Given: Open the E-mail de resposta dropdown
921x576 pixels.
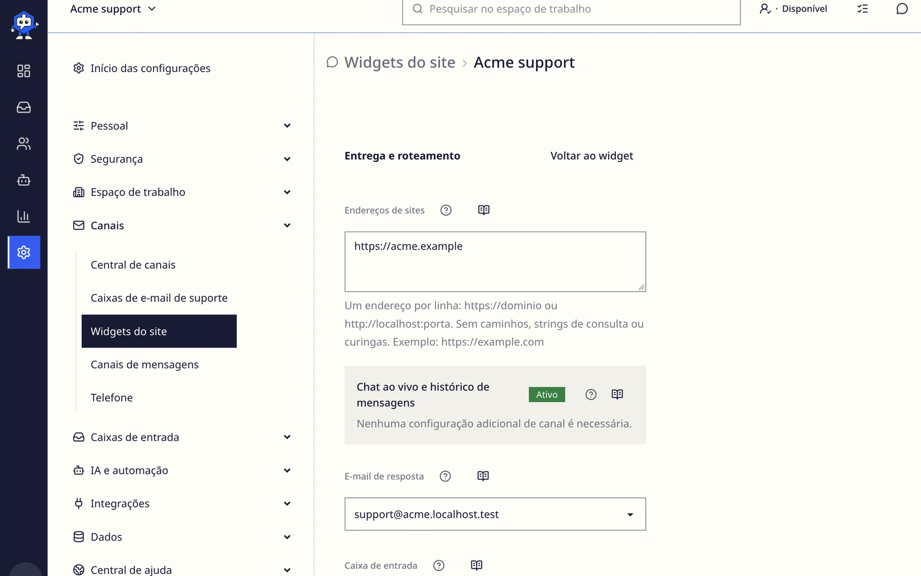Looking at the screenshot, I should [495, 514].
